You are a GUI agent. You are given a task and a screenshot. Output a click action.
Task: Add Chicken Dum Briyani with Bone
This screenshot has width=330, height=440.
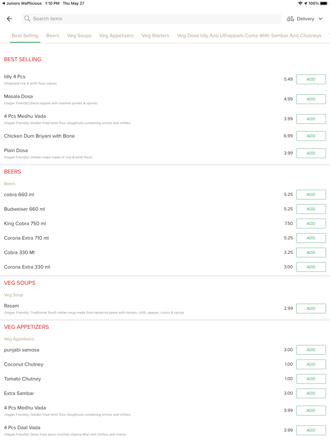point(311,136)
